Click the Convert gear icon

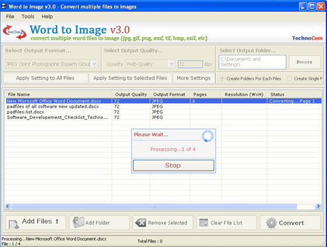272,223
